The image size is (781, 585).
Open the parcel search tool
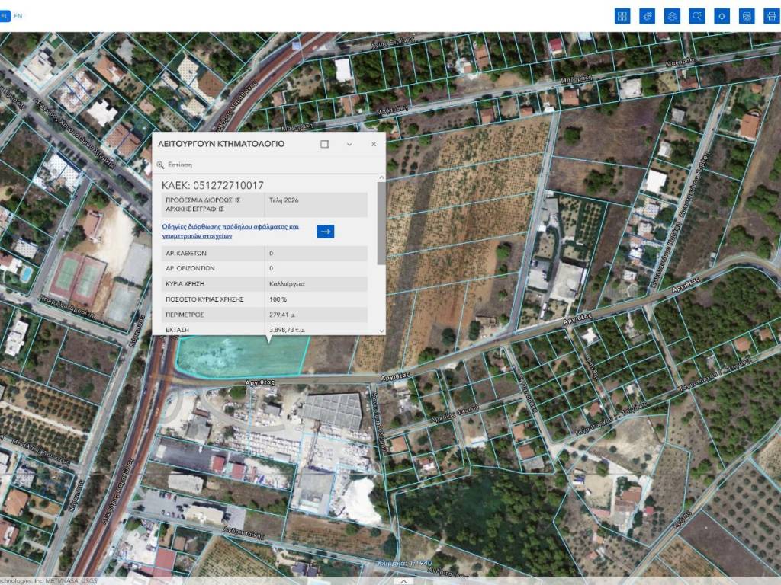pyautogui.click(x=696, y=16)
